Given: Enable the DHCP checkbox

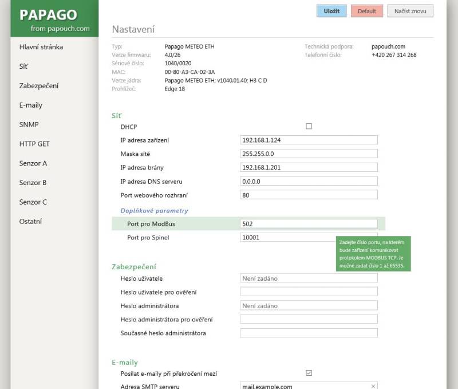Looking at the screenshot, I should point(309,127).
